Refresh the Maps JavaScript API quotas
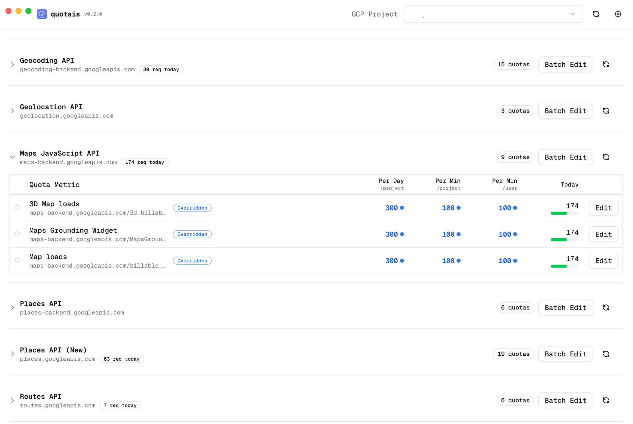Image resolution: width=633 pixels, height=424 pixels. [606, 157]
